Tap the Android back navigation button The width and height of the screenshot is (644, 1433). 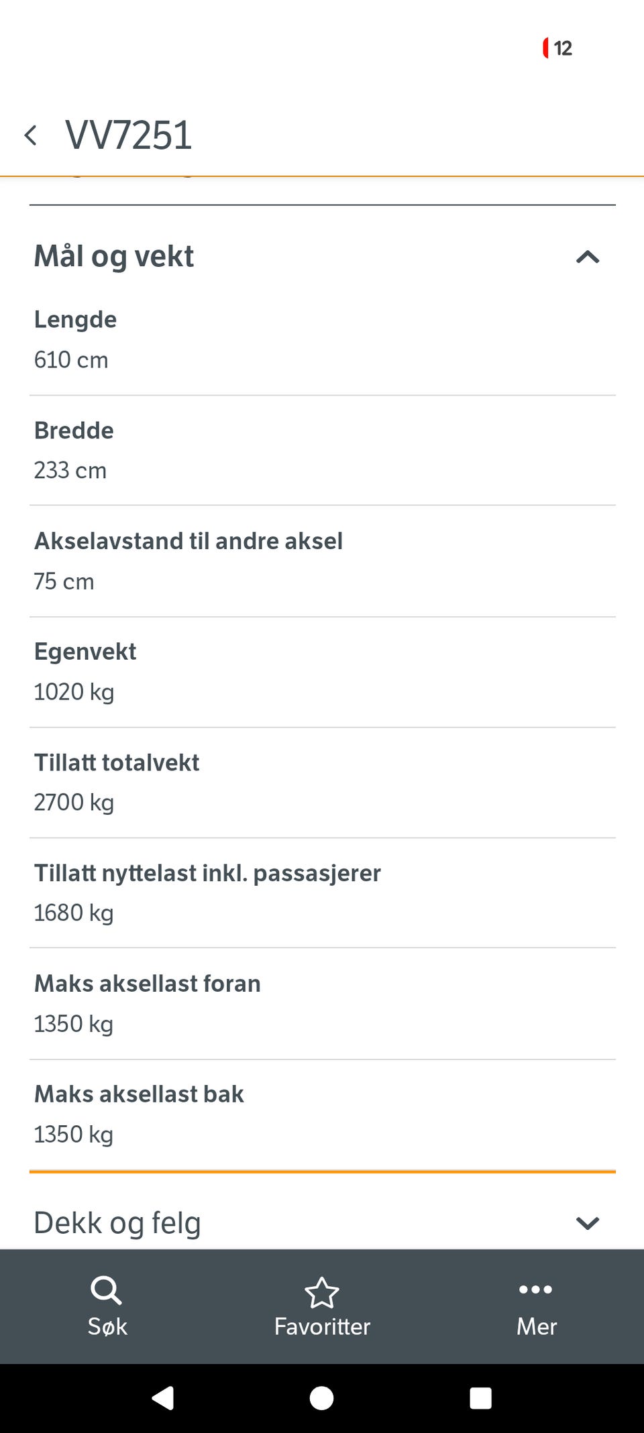tap(163, 1398)
